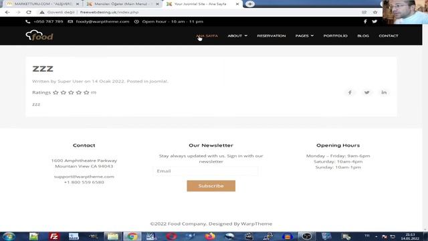Click the 'Opening Hours' footer heading
This screenshot has height=241, width=428.
tap(338, 145)
